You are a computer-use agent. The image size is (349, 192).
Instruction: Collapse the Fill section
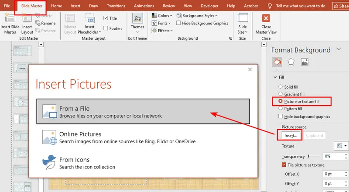(275, 77)
